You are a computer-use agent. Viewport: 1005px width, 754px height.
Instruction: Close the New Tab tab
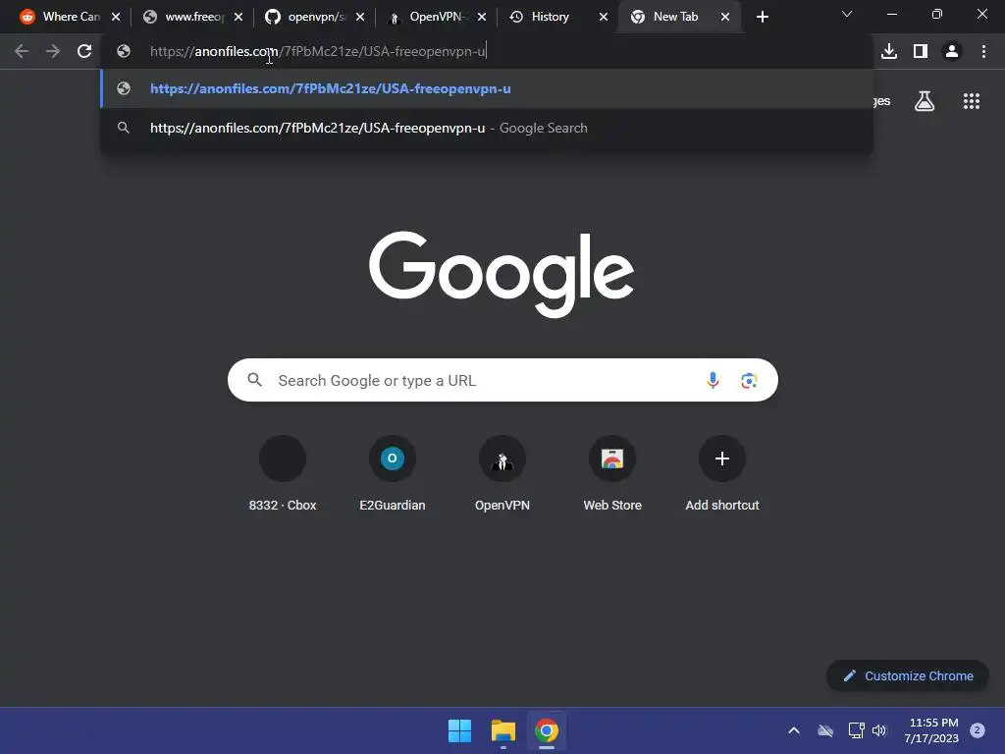pyautogui.click(x=725, y=18)
